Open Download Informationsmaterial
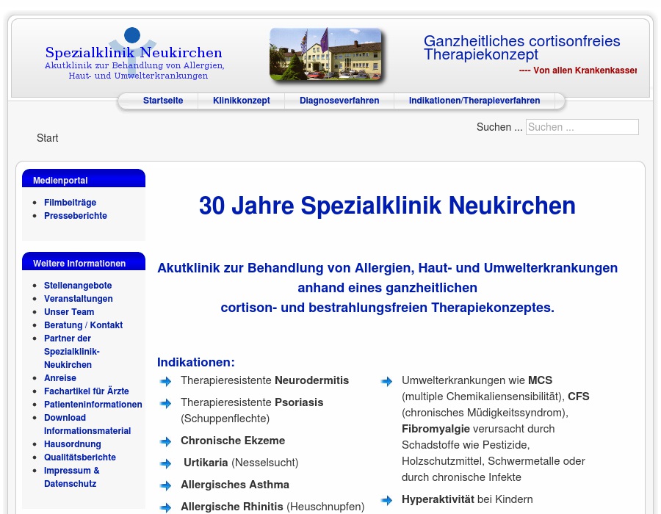The height and width of the screenshot is (514, 661). (x=87, y=424)
